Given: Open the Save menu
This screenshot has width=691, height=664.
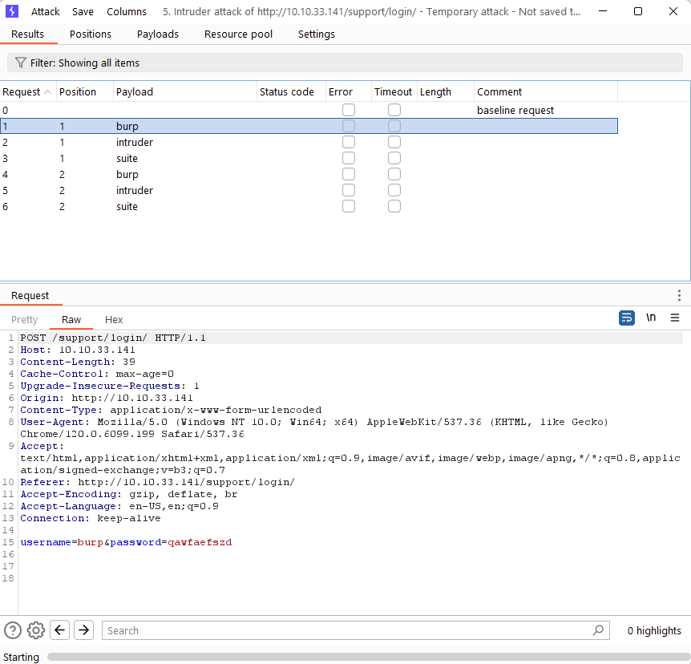Looking at the screenshot, I should click(x=83, y=11).
